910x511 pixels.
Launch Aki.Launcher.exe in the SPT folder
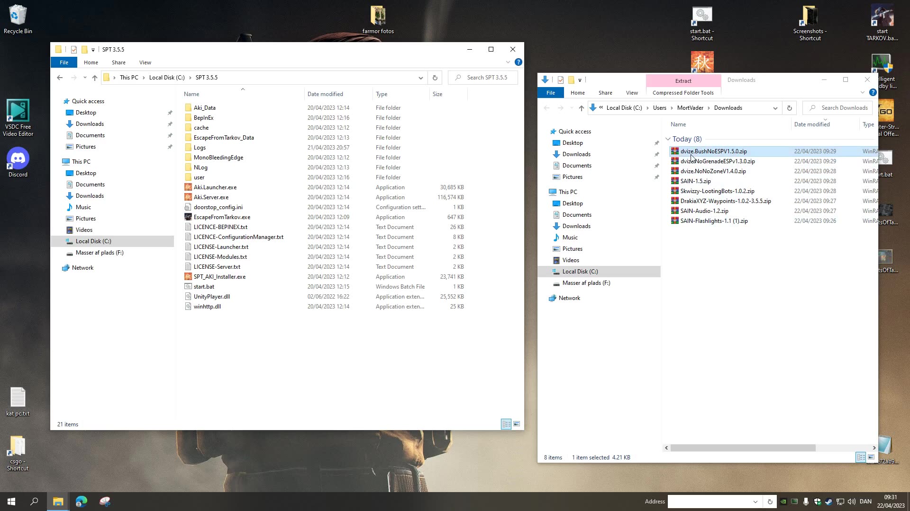pos(215,187)
